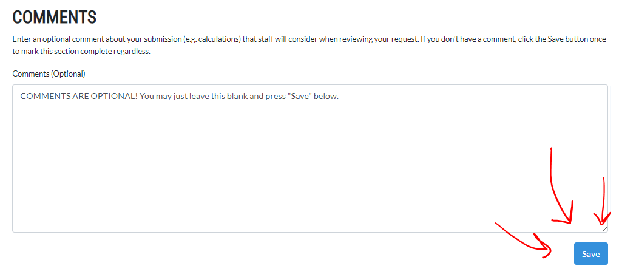Click the "click the Save button once" instruction

[564, 40]
